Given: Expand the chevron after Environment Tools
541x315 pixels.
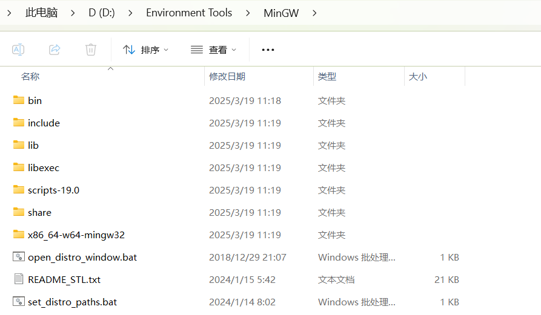Looking at the screenshot, I should (248, 13).
